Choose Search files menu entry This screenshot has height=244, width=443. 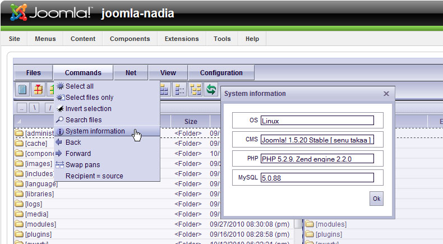(x=107, y=120)
